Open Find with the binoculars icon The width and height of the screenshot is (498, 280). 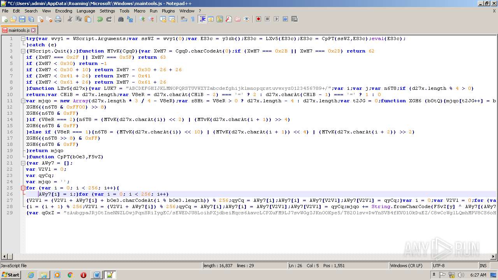click(121, 19)
